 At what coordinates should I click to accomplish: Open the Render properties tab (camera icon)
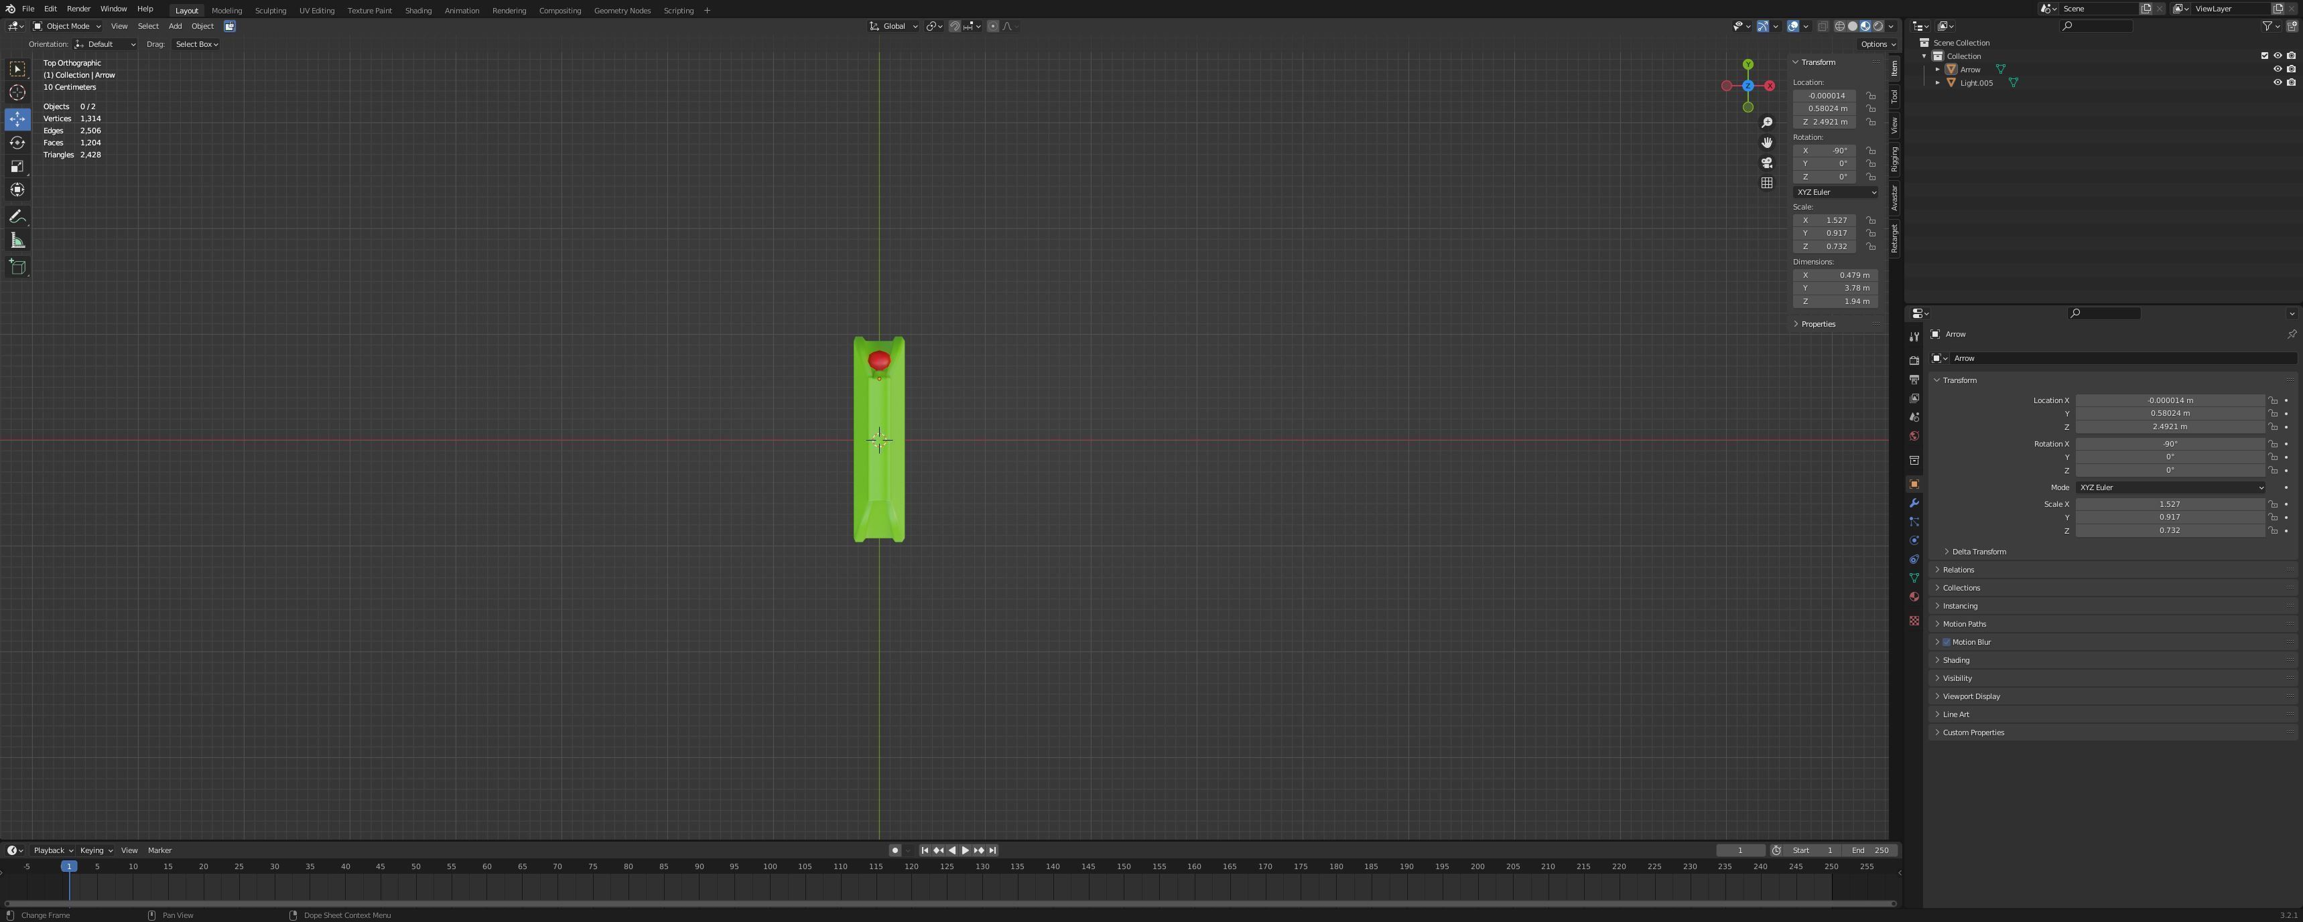(1913, 360)
